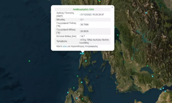
Task: Select the green marker in the bay northwest of Kefalonia
Action: click(74, 88)
